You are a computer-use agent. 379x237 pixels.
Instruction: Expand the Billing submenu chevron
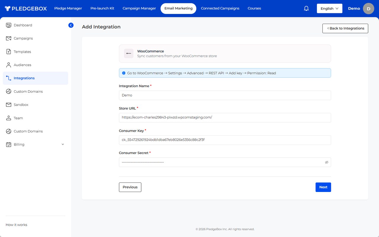(x=62, y=145)
